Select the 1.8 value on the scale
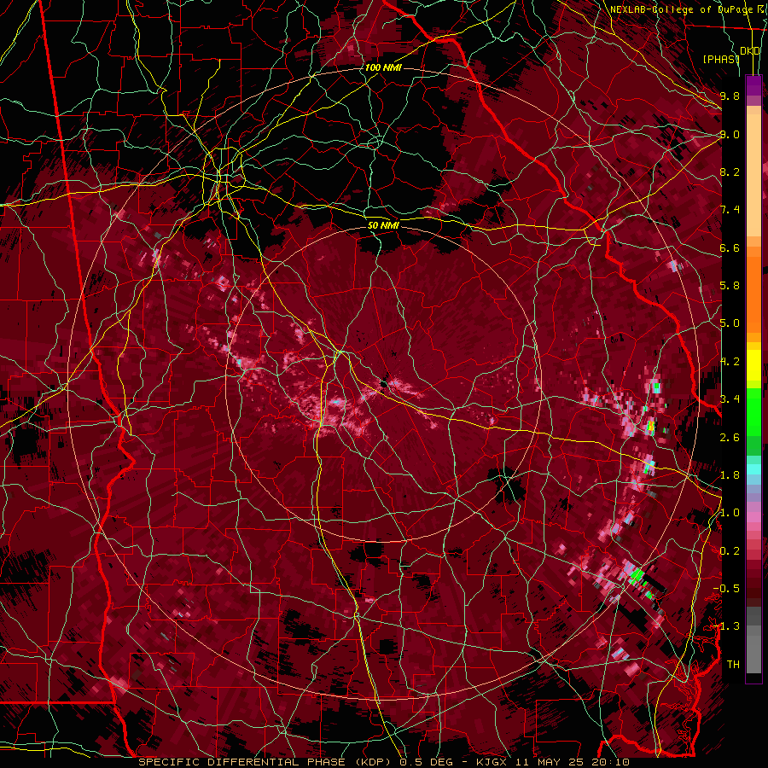The image size is (768, 768). pyautogui.click(x=730, y=475)
